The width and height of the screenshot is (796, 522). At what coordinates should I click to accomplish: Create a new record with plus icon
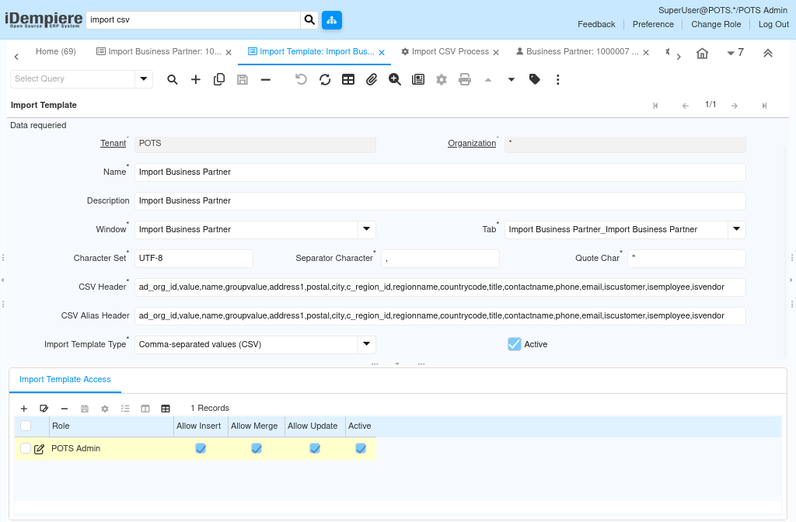coord(195,80)
